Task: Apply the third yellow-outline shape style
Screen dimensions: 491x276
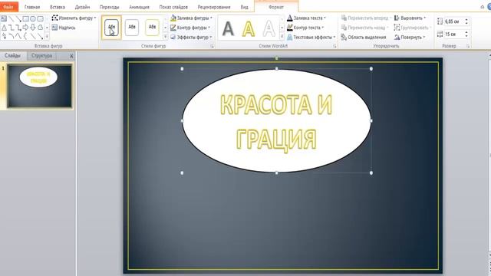Action: (x=152, y=28)
